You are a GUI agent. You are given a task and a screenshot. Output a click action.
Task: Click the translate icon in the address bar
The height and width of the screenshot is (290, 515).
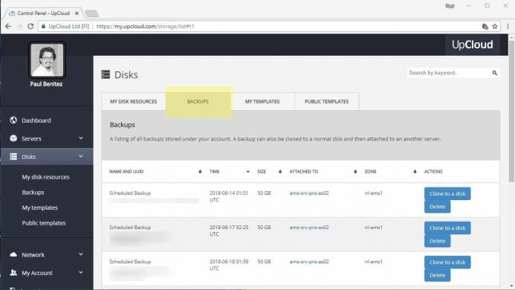coord(485,26)
